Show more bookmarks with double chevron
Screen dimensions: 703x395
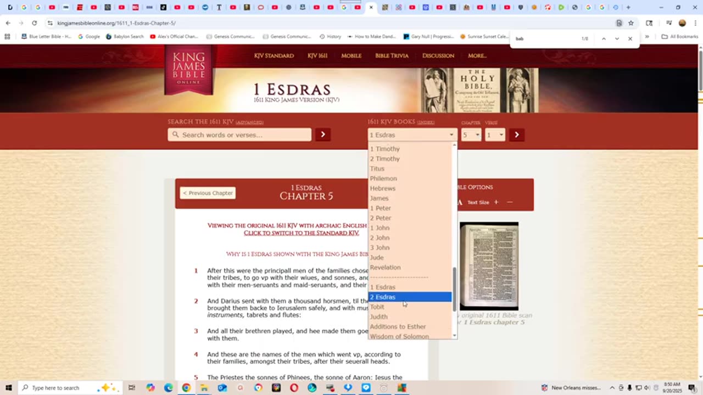click(x=647, y=37)
